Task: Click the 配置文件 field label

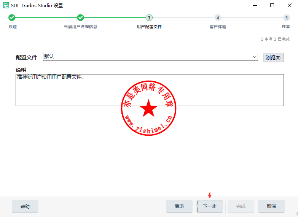Action: click(26, 57)
